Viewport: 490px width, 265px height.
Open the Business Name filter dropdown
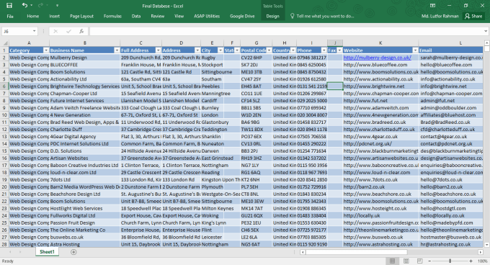pos(117,50)
